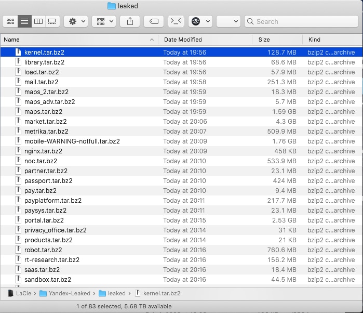Toggle sort direction arrow in Name column
Viewport: 363px width, 313px height.
pyautogui.click(x=152, y=40)
